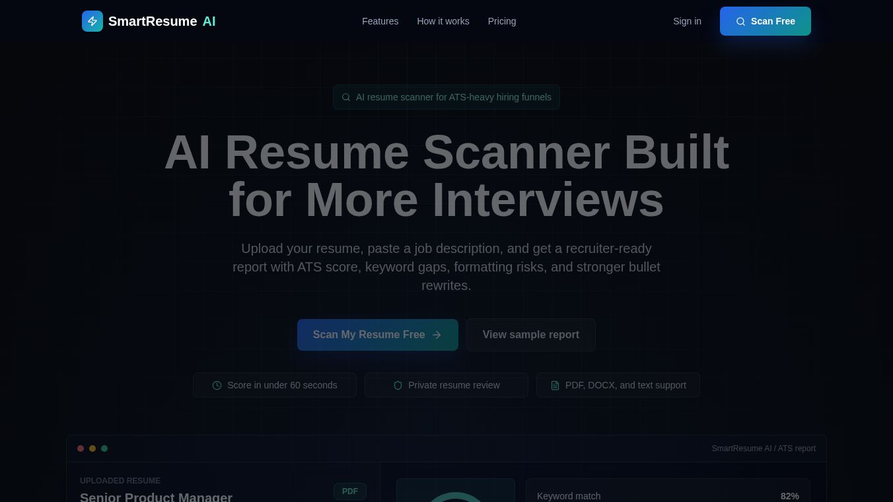Click SmartResume AI / ATS report label

click(764, 448)
